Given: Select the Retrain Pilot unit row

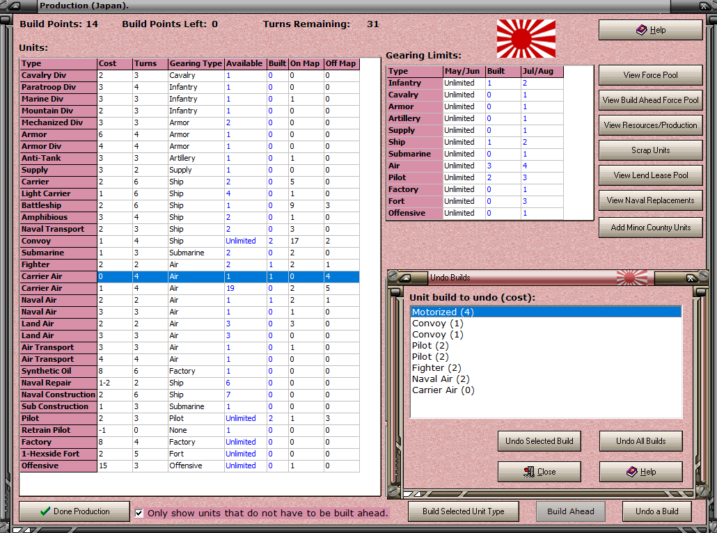Looking at the screenshot, I should coord(190,430).
